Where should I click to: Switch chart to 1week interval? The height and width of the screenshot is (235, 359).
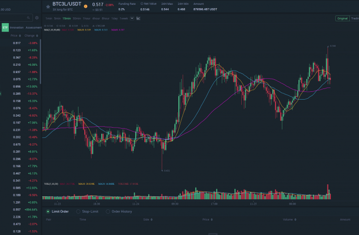point(124,18)
